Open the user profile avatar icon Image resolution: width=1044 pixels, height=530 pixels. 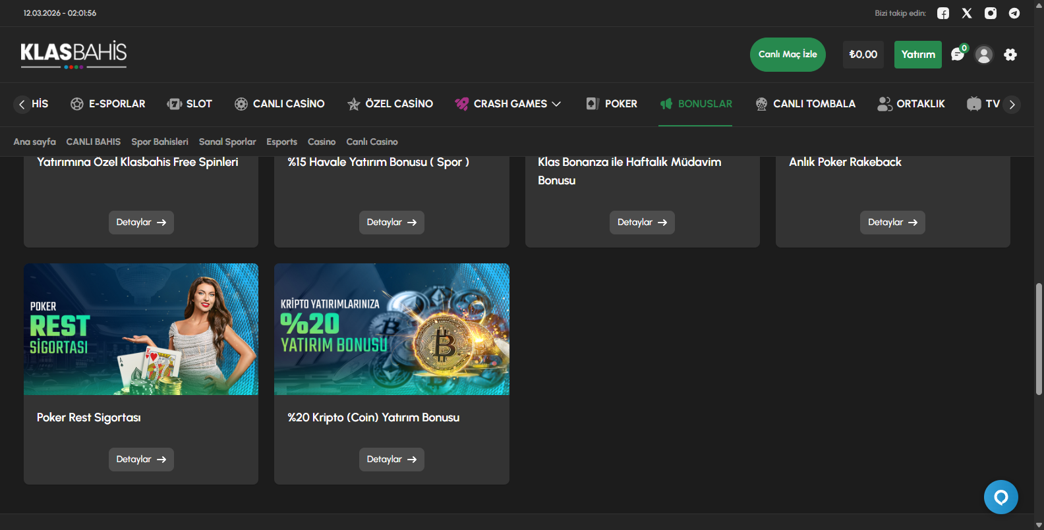tap(984, 55)
